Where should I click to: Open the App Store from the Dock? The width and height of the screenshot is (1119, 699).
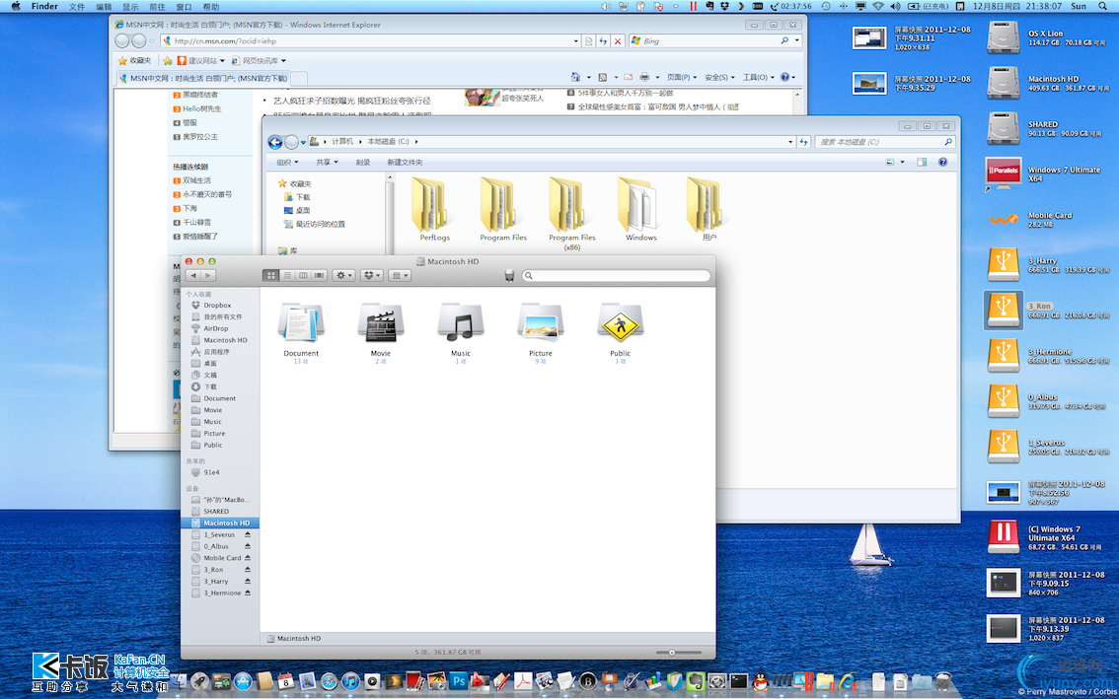[x=243, y=681]
